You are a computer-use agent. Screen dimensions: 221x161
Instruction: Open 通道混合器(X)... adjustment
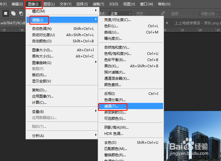coord(131,78)
